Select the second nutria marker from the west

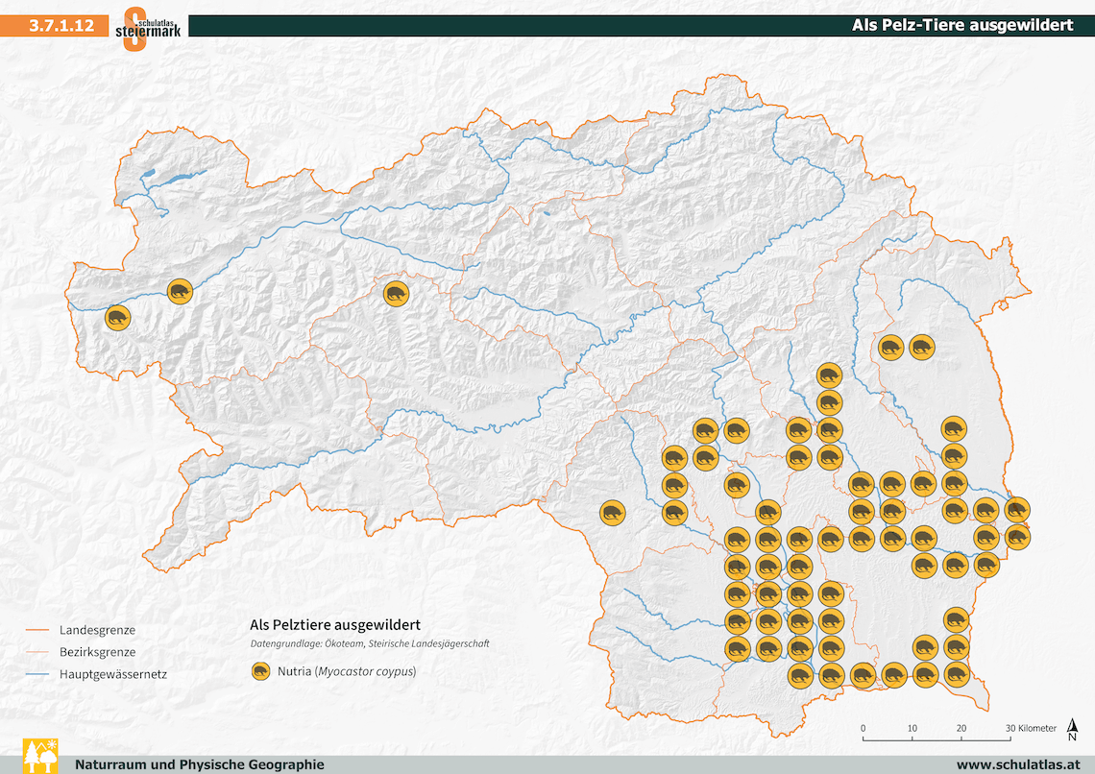[180, 291]
